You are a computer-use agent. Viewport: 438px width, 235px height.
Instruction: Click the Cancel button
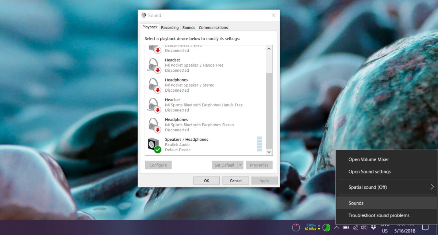tap(236, 180)
